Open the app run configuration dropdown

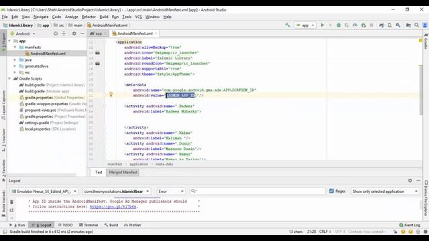click(x=305, y=25)
